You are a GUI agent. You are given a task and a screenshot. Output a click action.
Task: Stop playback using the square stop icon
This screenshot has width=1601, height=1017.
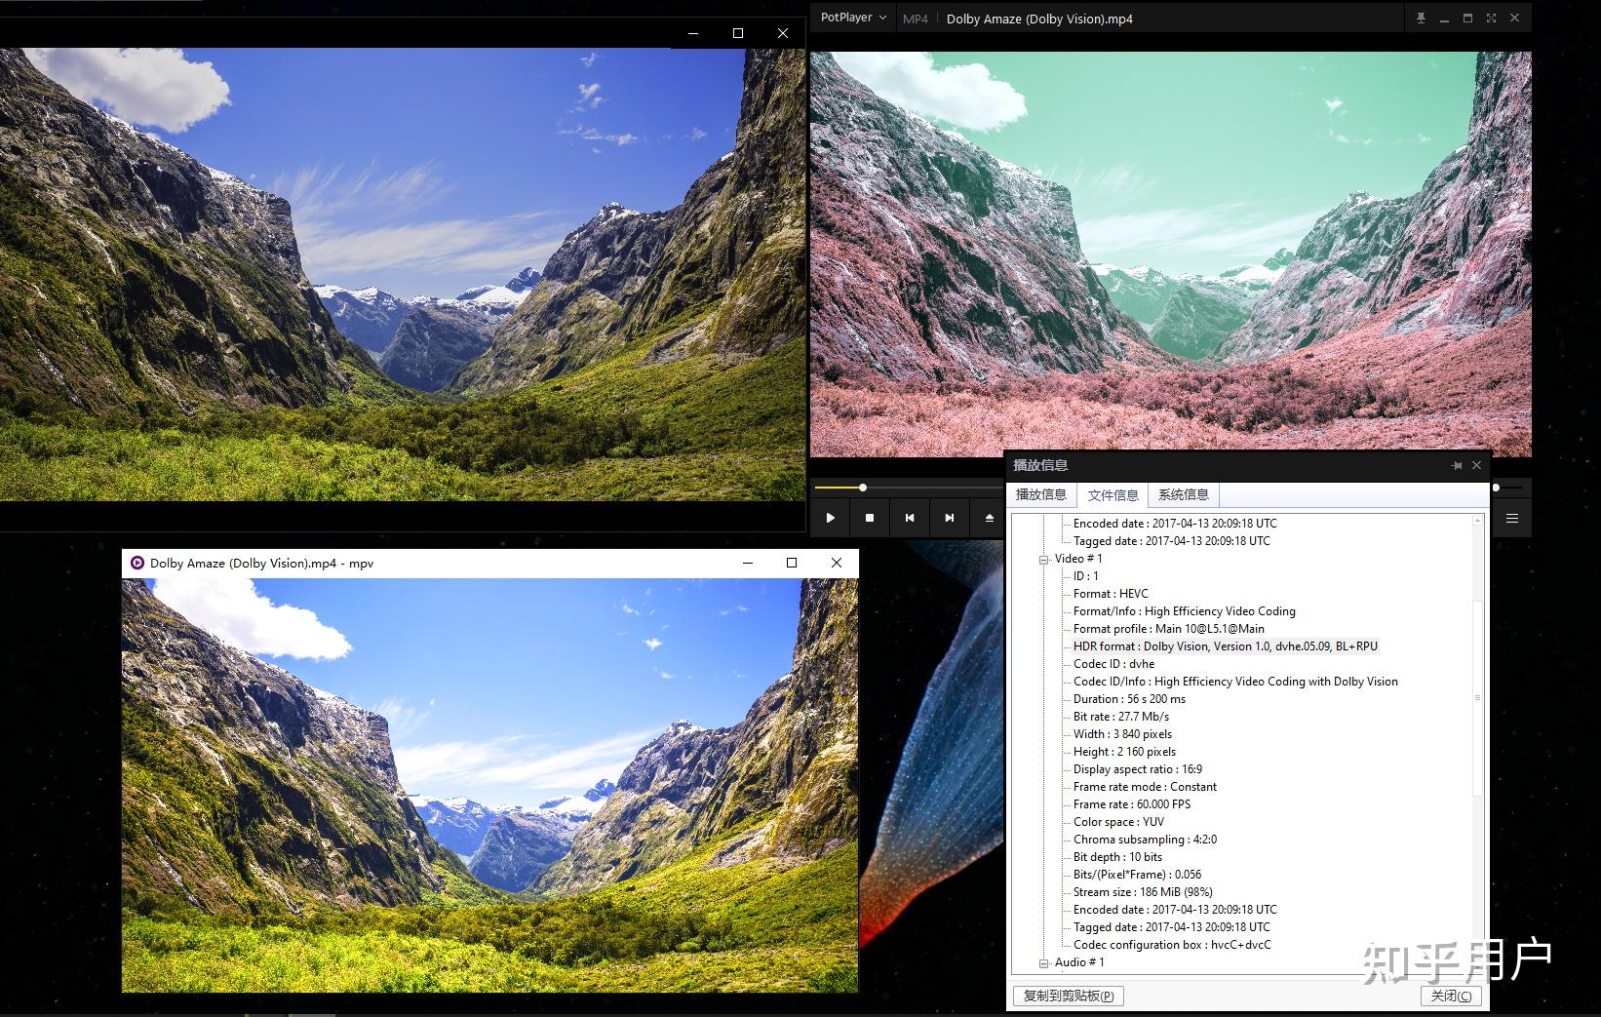click(x=870, y=518)
